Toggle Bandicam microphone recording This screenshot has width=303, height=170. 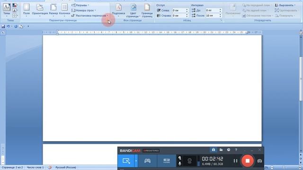click(x=180, y=164)
